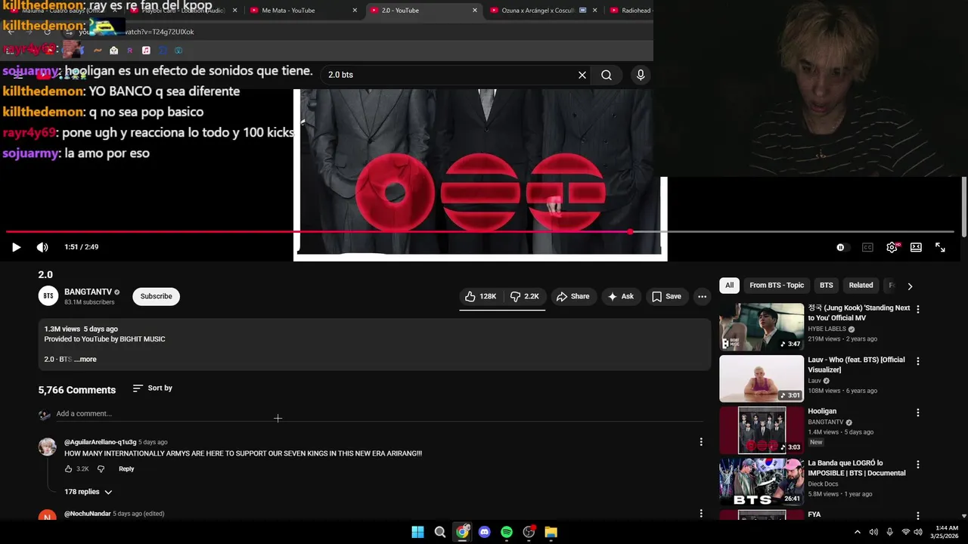The image size is (968, 544).
Task: Open @AguilarArellano-q1u3g profile link
Action: (101, 442)
